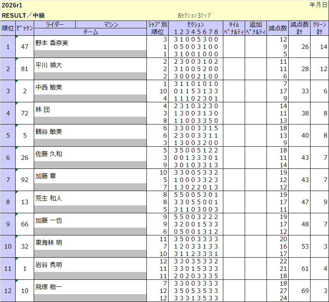Click rider name 東海林 明
This screenshot has width=329, height=302.
click(x=49, y=242)
